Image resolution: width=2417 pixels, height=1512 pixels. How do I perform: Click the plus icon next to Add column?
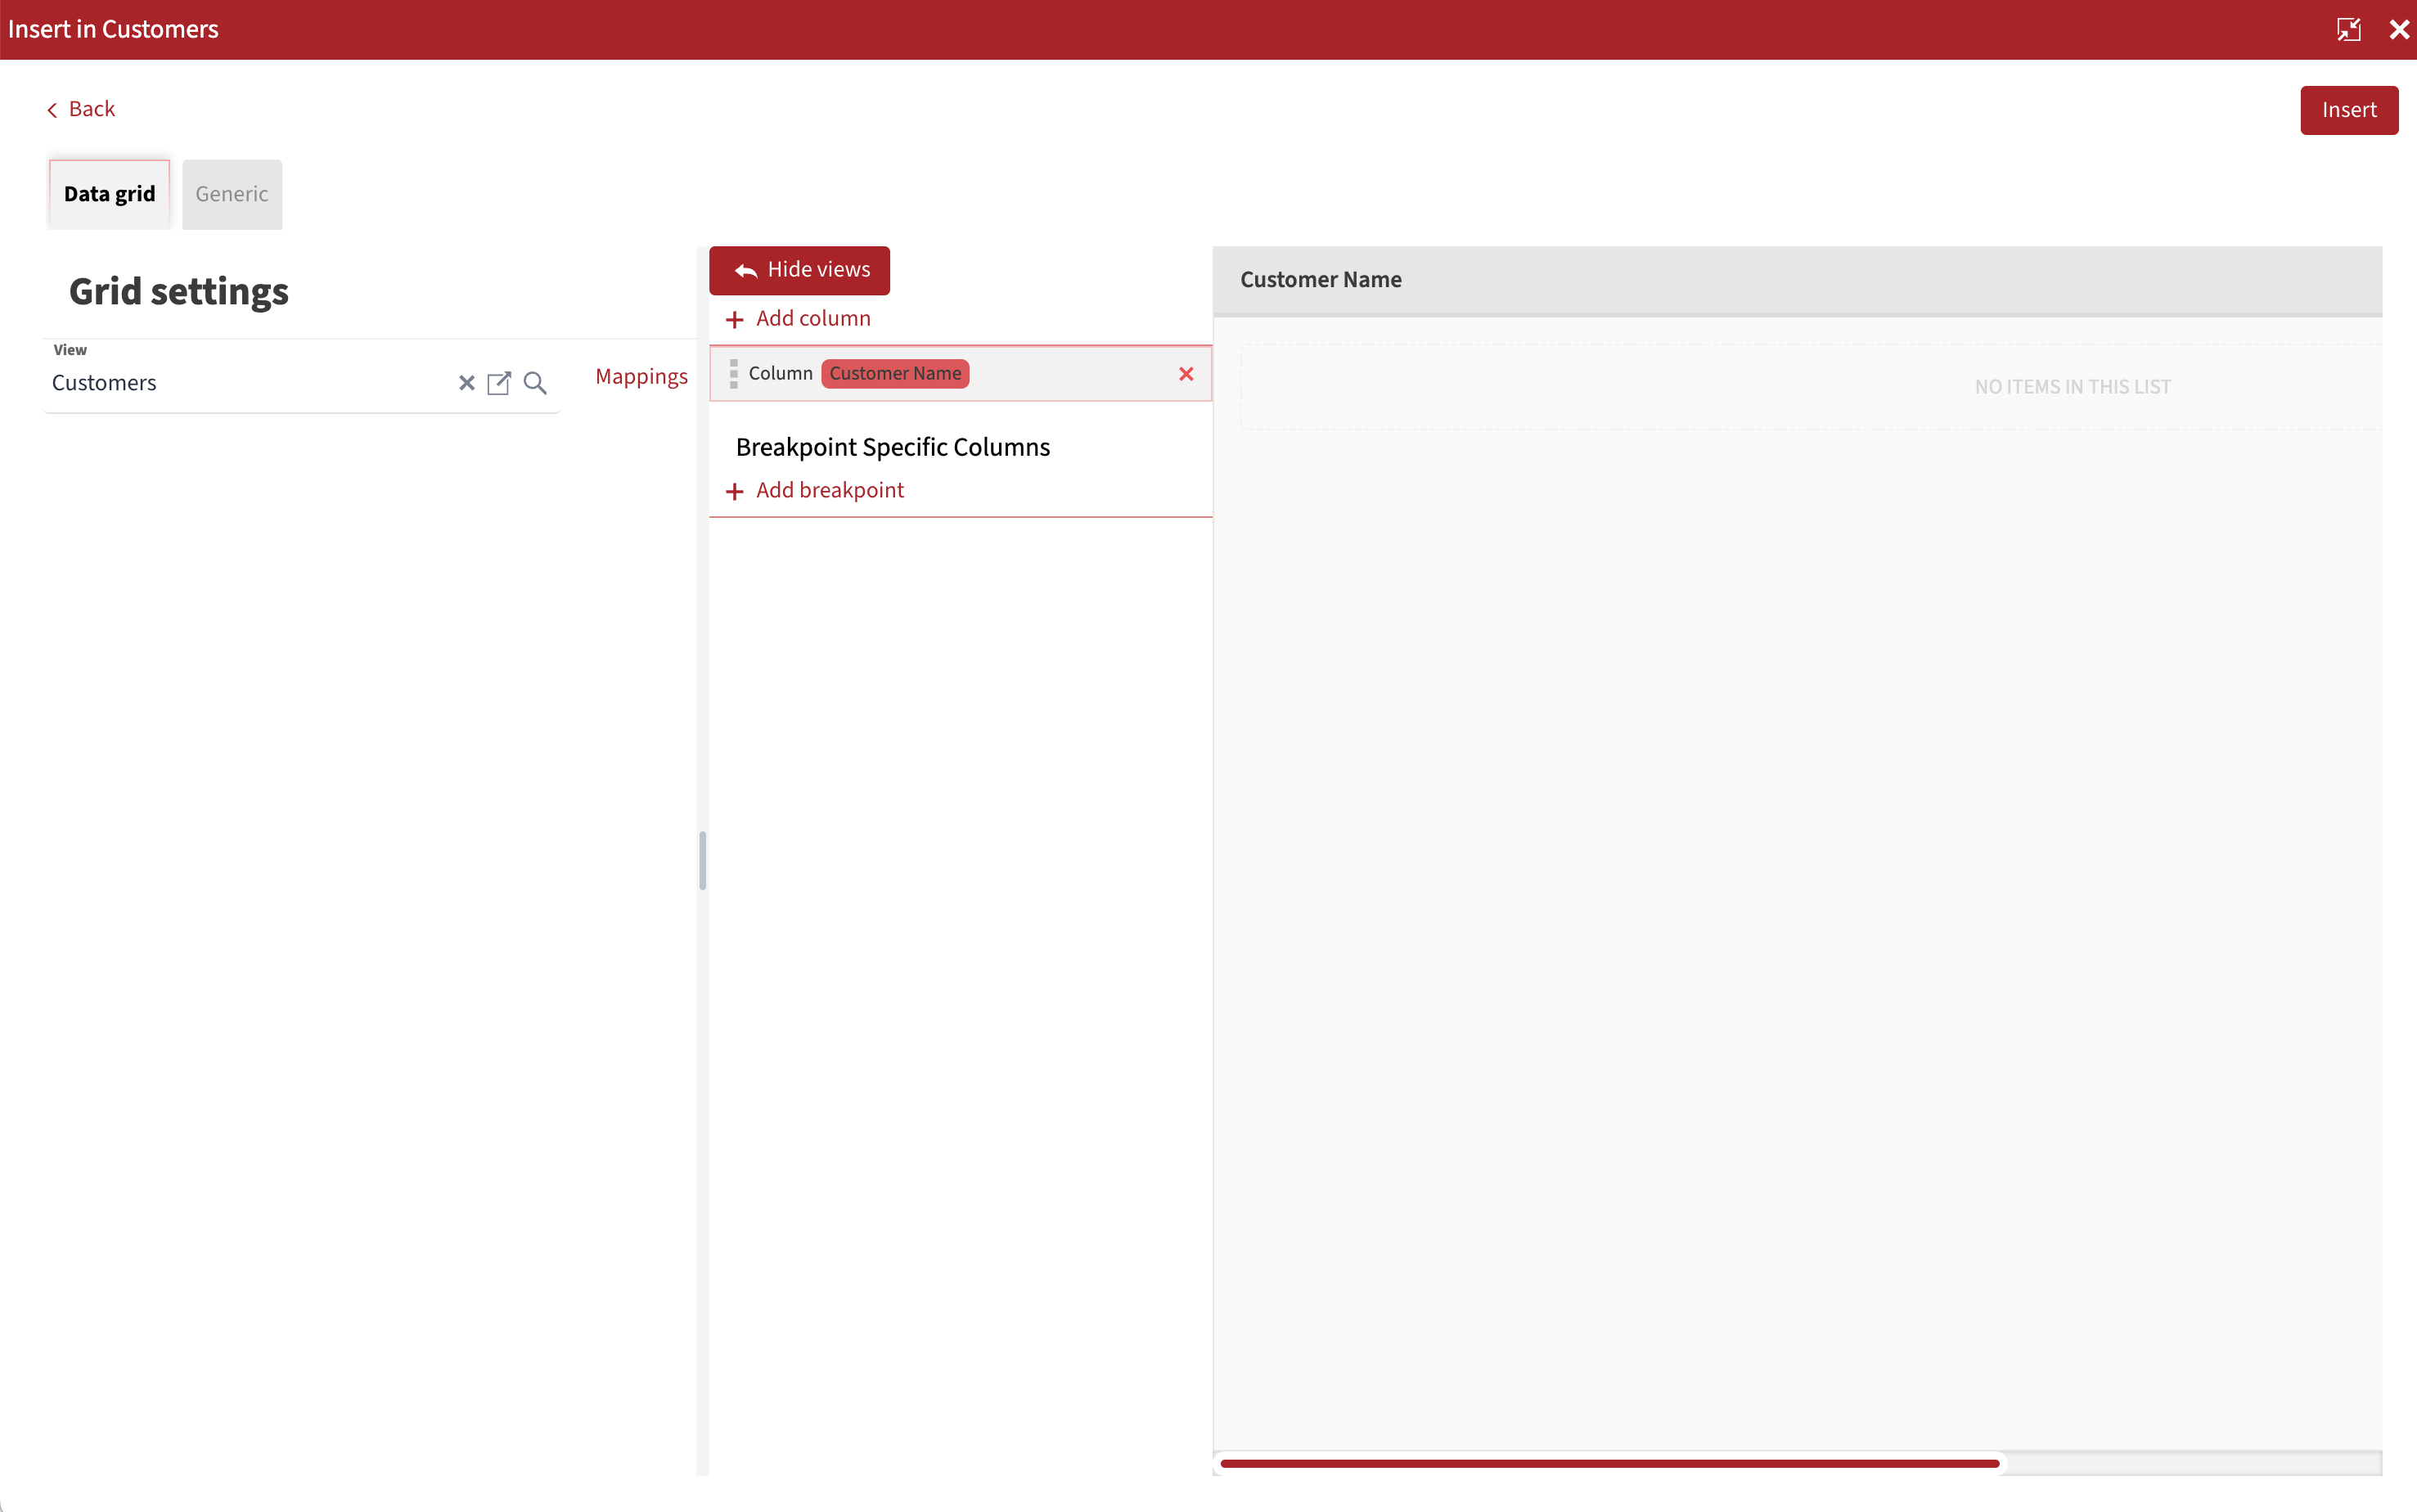[x=735, y=319]
